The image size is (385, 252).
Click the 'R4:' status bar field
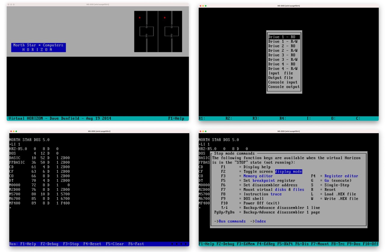[283, 118]
